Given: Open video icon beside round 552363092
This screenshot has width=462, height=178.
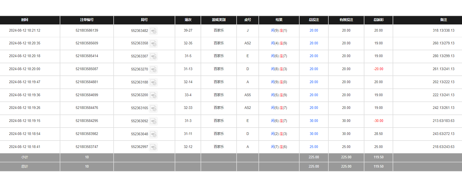Looking at the screenshot, I should tap(153, 121).
